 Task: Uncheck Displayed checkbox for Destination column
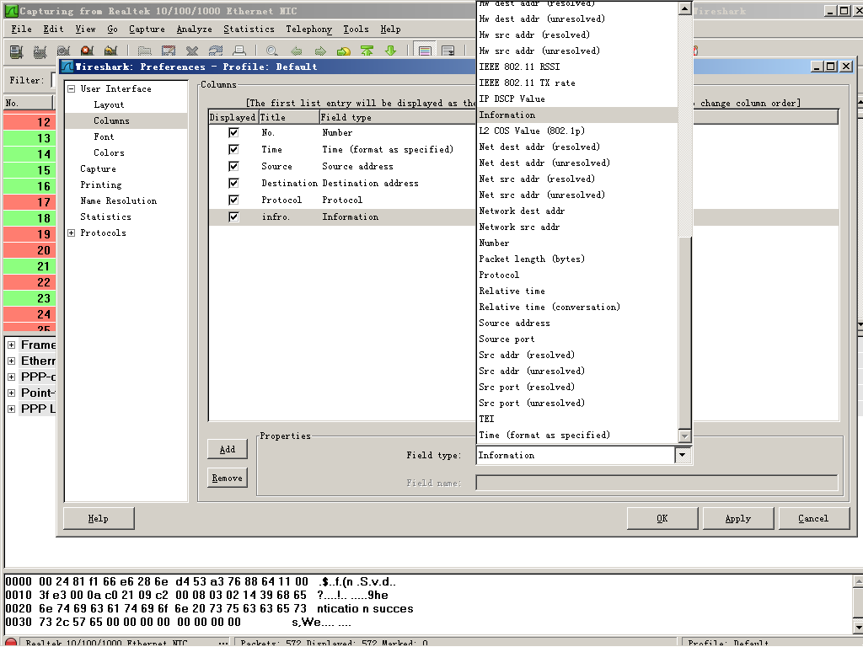tap(233, 183)
